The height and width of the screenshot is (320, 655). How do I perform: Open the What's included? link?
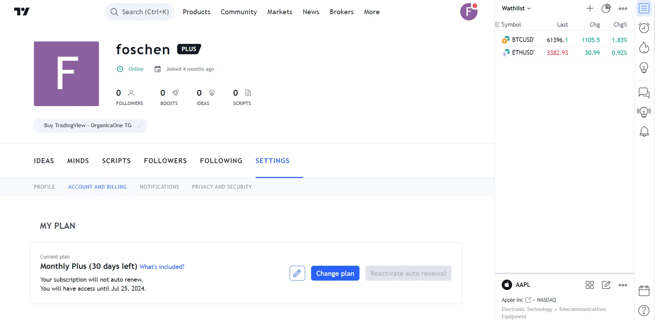[162, 267]
